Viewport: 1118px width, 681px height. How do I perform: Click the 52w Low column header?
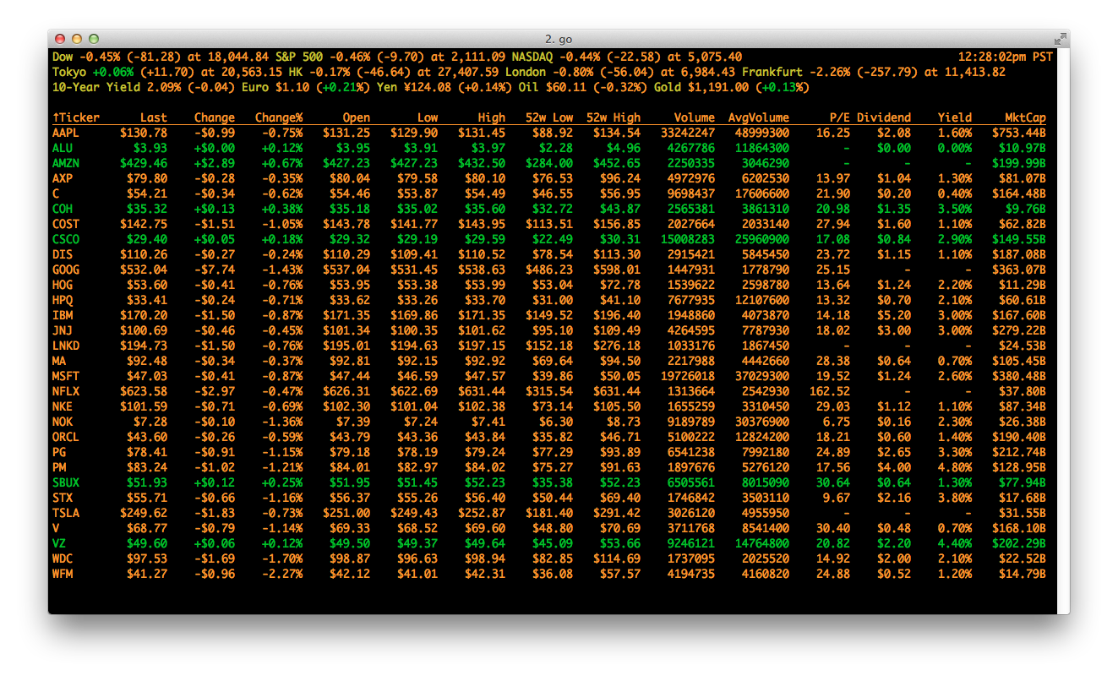click(x=549, y=117)
